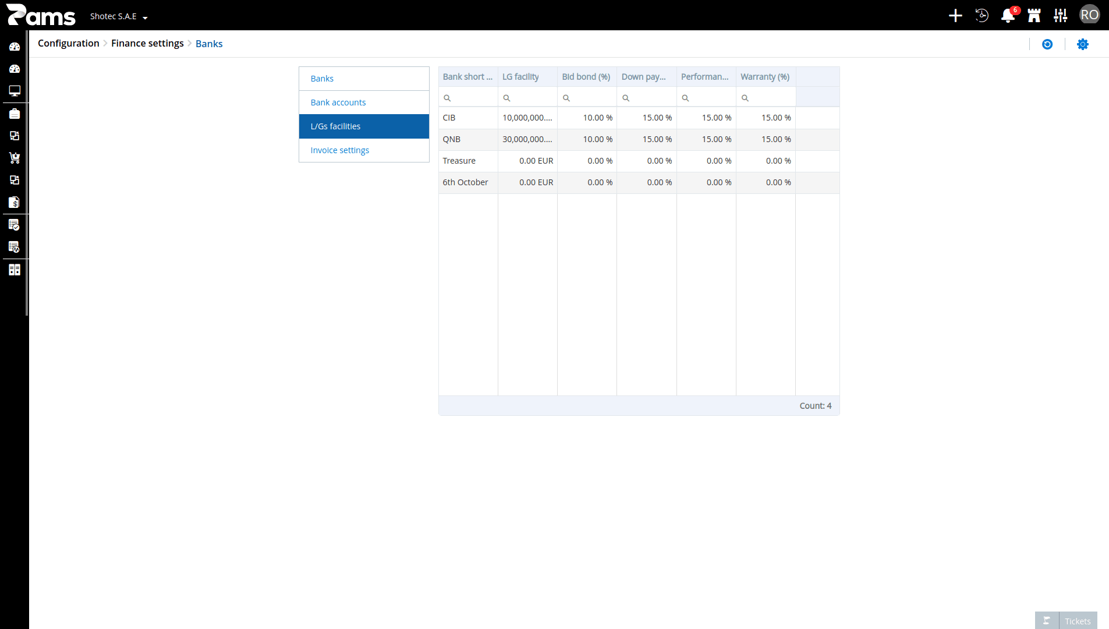Open the Bank accounts side menu item
This screenshot has width=1109, height=629.
(364, 103)
